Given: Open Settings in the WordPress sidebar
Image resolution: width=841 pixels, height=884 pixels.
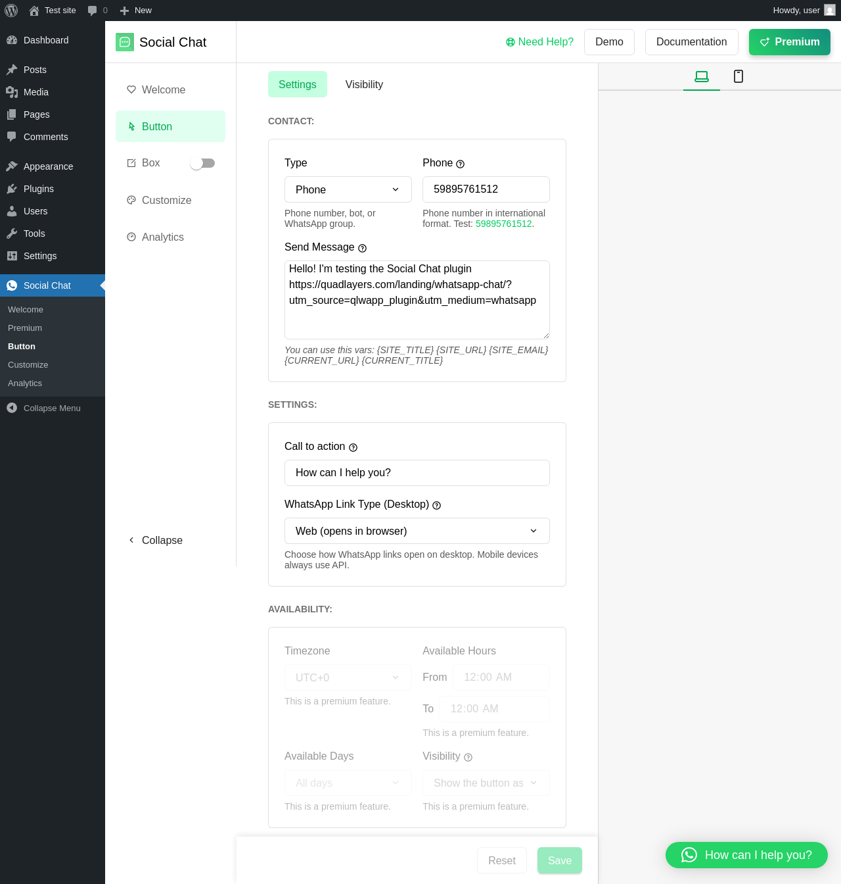Looking at the screenshot, I should pos(53,256).
